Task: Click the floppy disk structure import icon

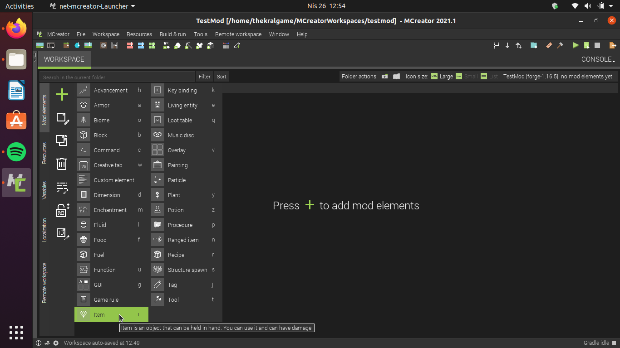Action: click(114, 45)
